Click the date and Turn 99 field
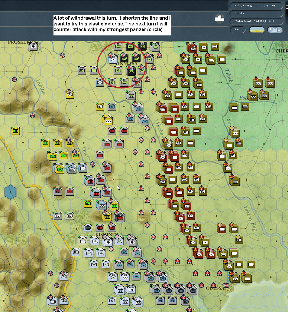Viewport: 288px width, 312px height. point(256,6)
